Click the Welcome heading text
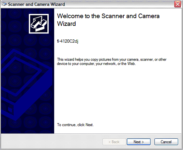The height and width of the screenshot is (150, 183). click(x=108, y=20)
